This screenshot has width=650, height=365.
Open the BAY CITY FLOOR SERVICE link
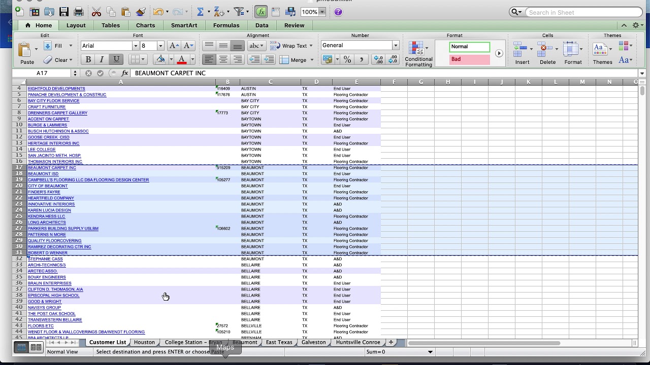pyautogui.click(x=53, y=101)
